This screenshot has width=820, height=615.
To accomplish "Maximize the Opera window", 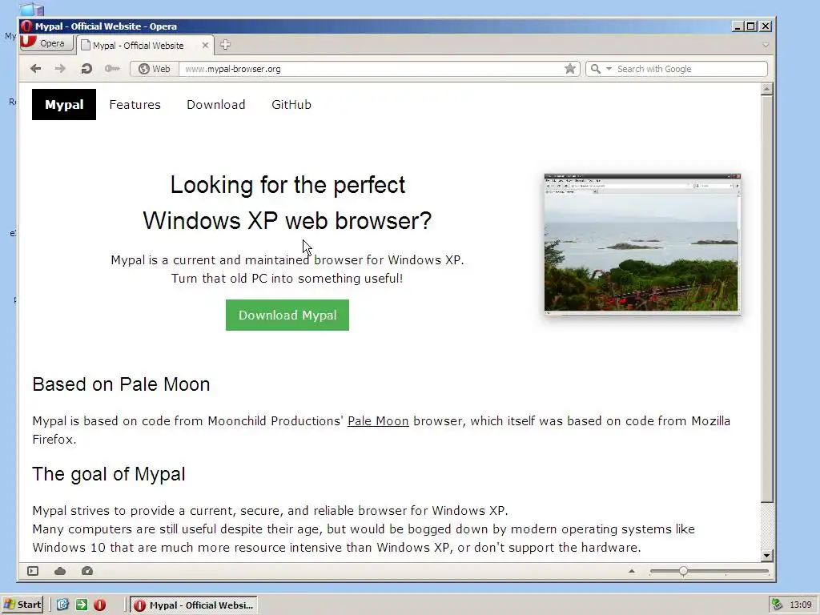I will point(751,26).
